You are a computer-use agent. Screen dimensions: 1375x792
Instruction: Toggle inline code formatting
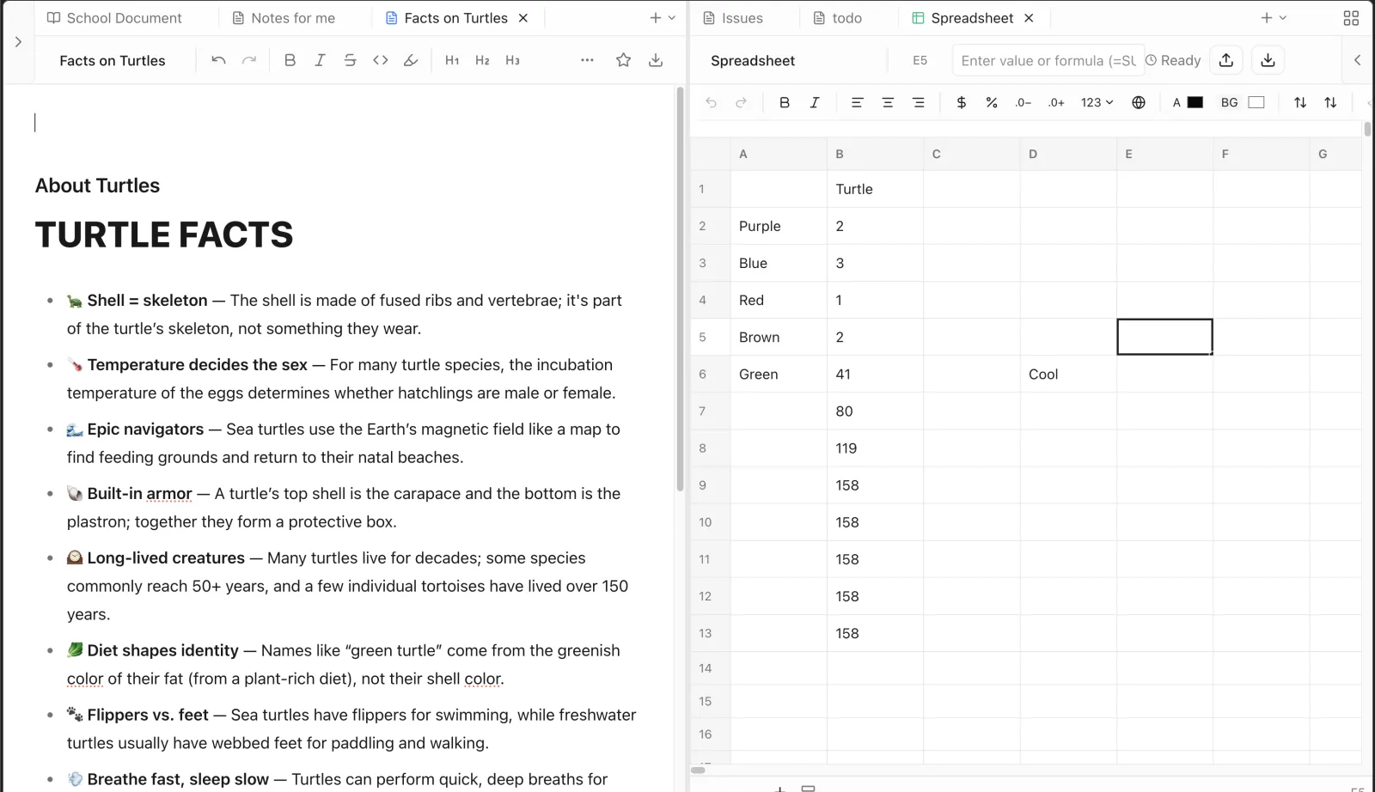click(381, 60)
